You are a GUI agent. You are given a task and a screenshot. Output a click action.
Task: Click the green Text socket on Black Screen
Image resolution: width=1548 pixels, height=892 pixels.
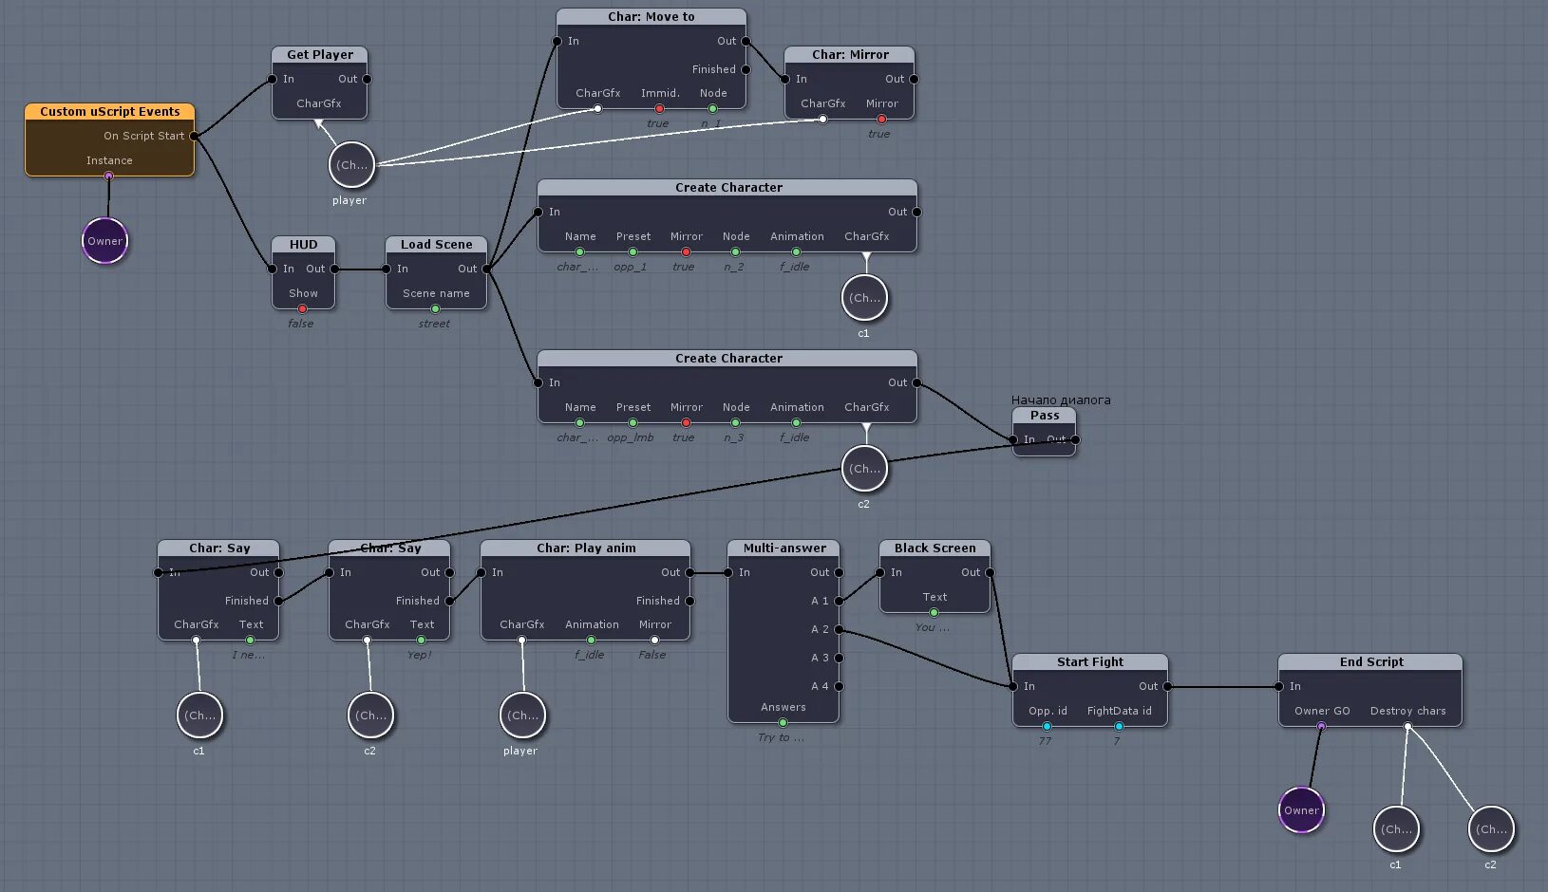[934, 612]
